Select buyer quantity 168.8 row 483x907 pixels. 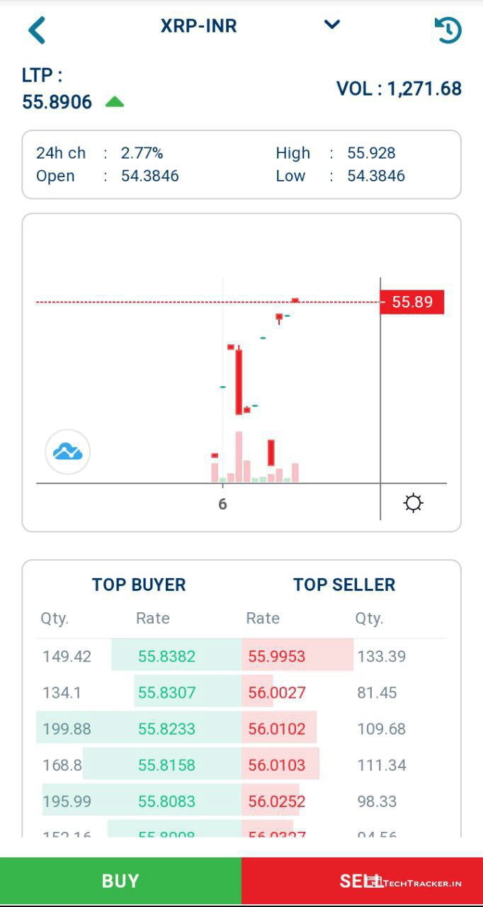[62, 765]
